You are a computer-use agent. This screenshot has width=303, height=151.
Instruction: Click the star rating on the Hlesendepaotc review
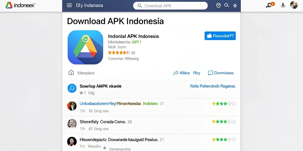[224, 139]
